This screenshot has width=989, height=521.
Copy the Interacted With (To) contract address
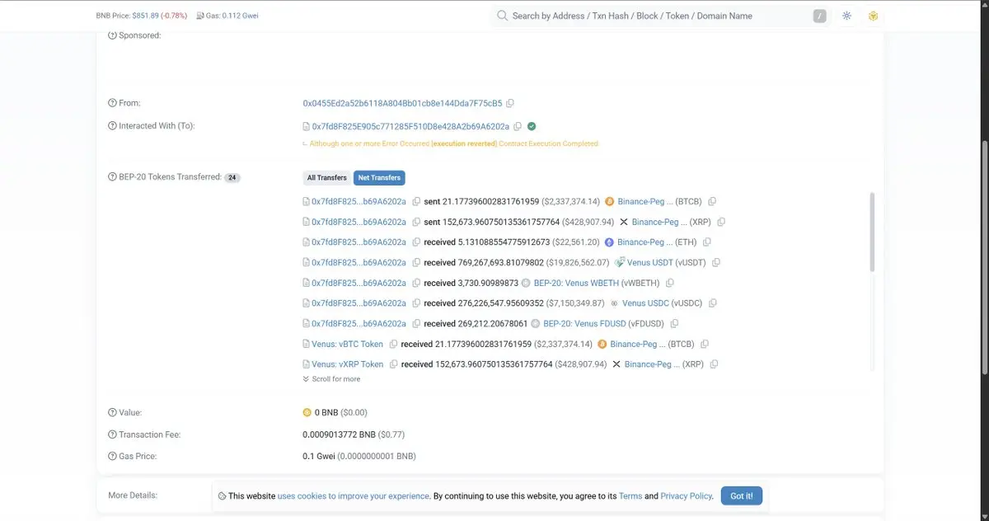[x=518, y=126]
